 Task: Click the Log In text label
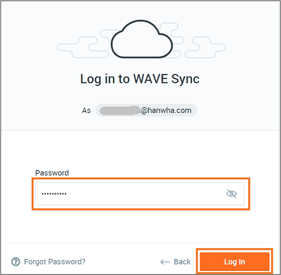(235, 262)
